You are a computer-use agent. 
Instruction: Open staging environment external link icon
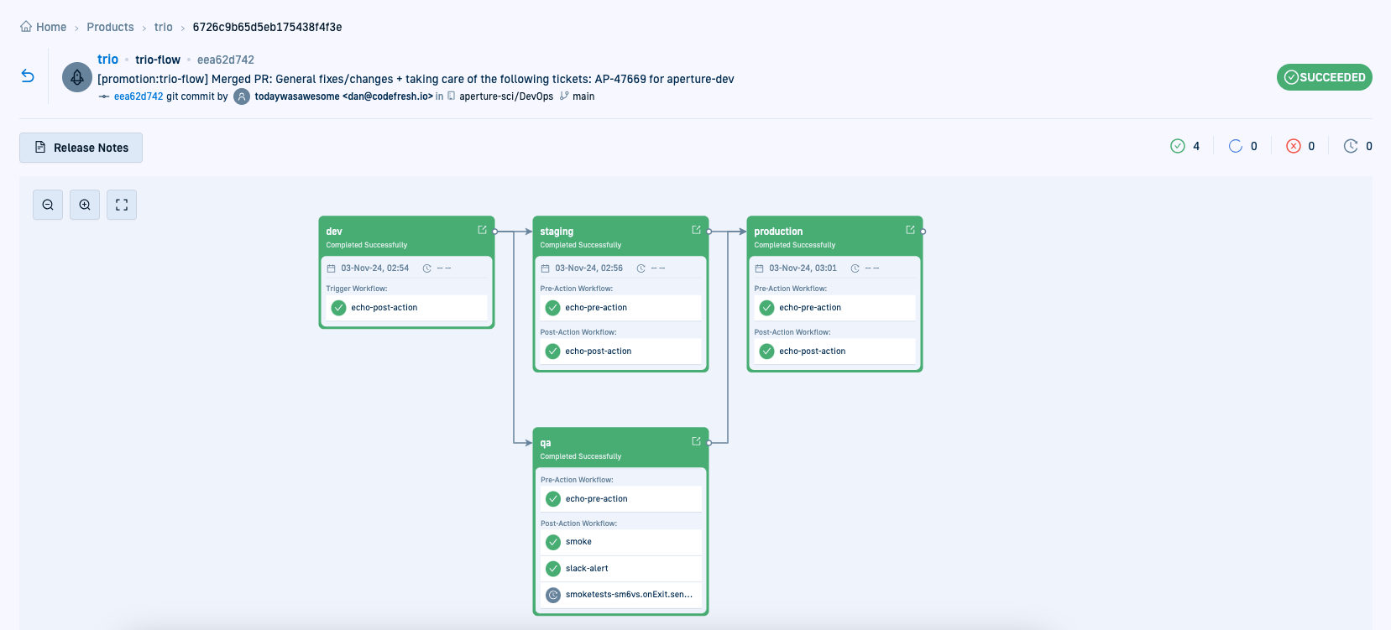click(696, 230)
